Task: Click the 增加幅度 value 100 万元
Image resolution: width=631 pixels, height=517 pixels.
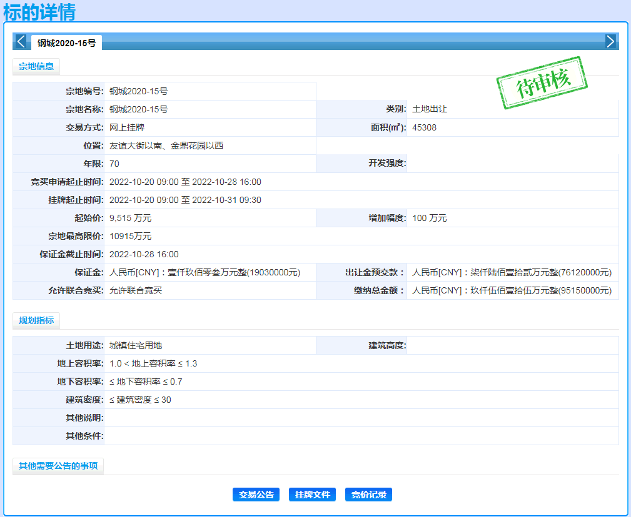Action: coord(430,218)
